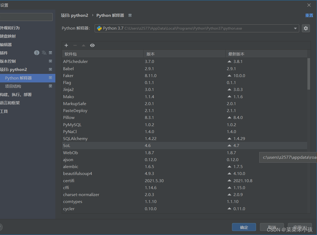Select the ajson package row
The width and height of the screenshot is (317, 235).
[x=184, y=160]
